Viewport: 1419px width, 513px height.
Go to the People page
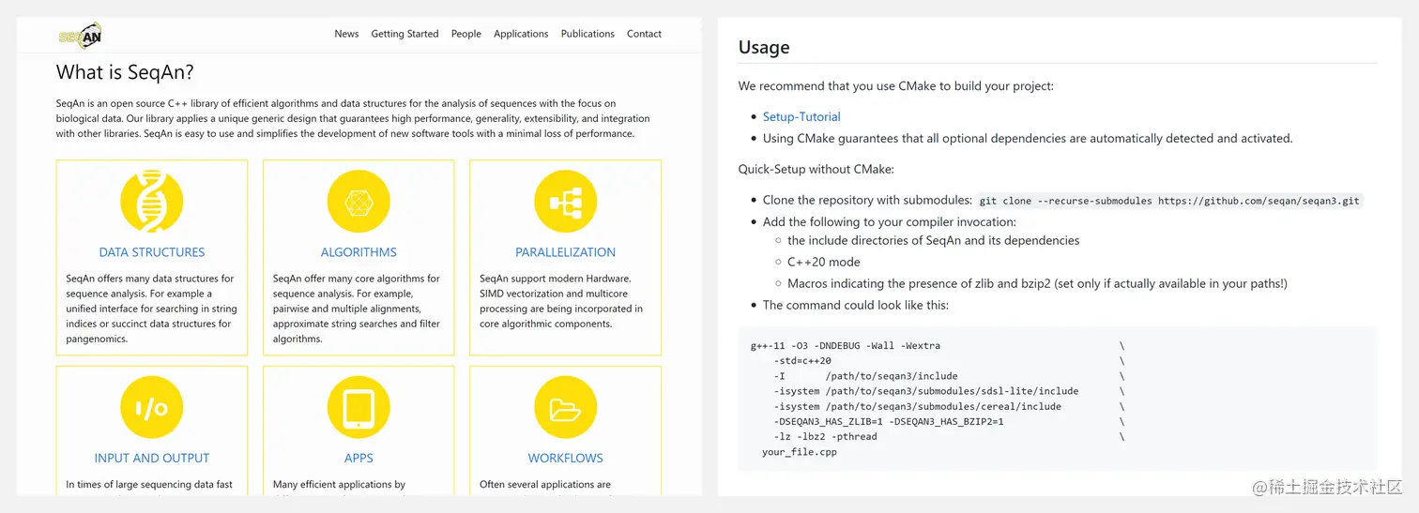coord(465,34)
